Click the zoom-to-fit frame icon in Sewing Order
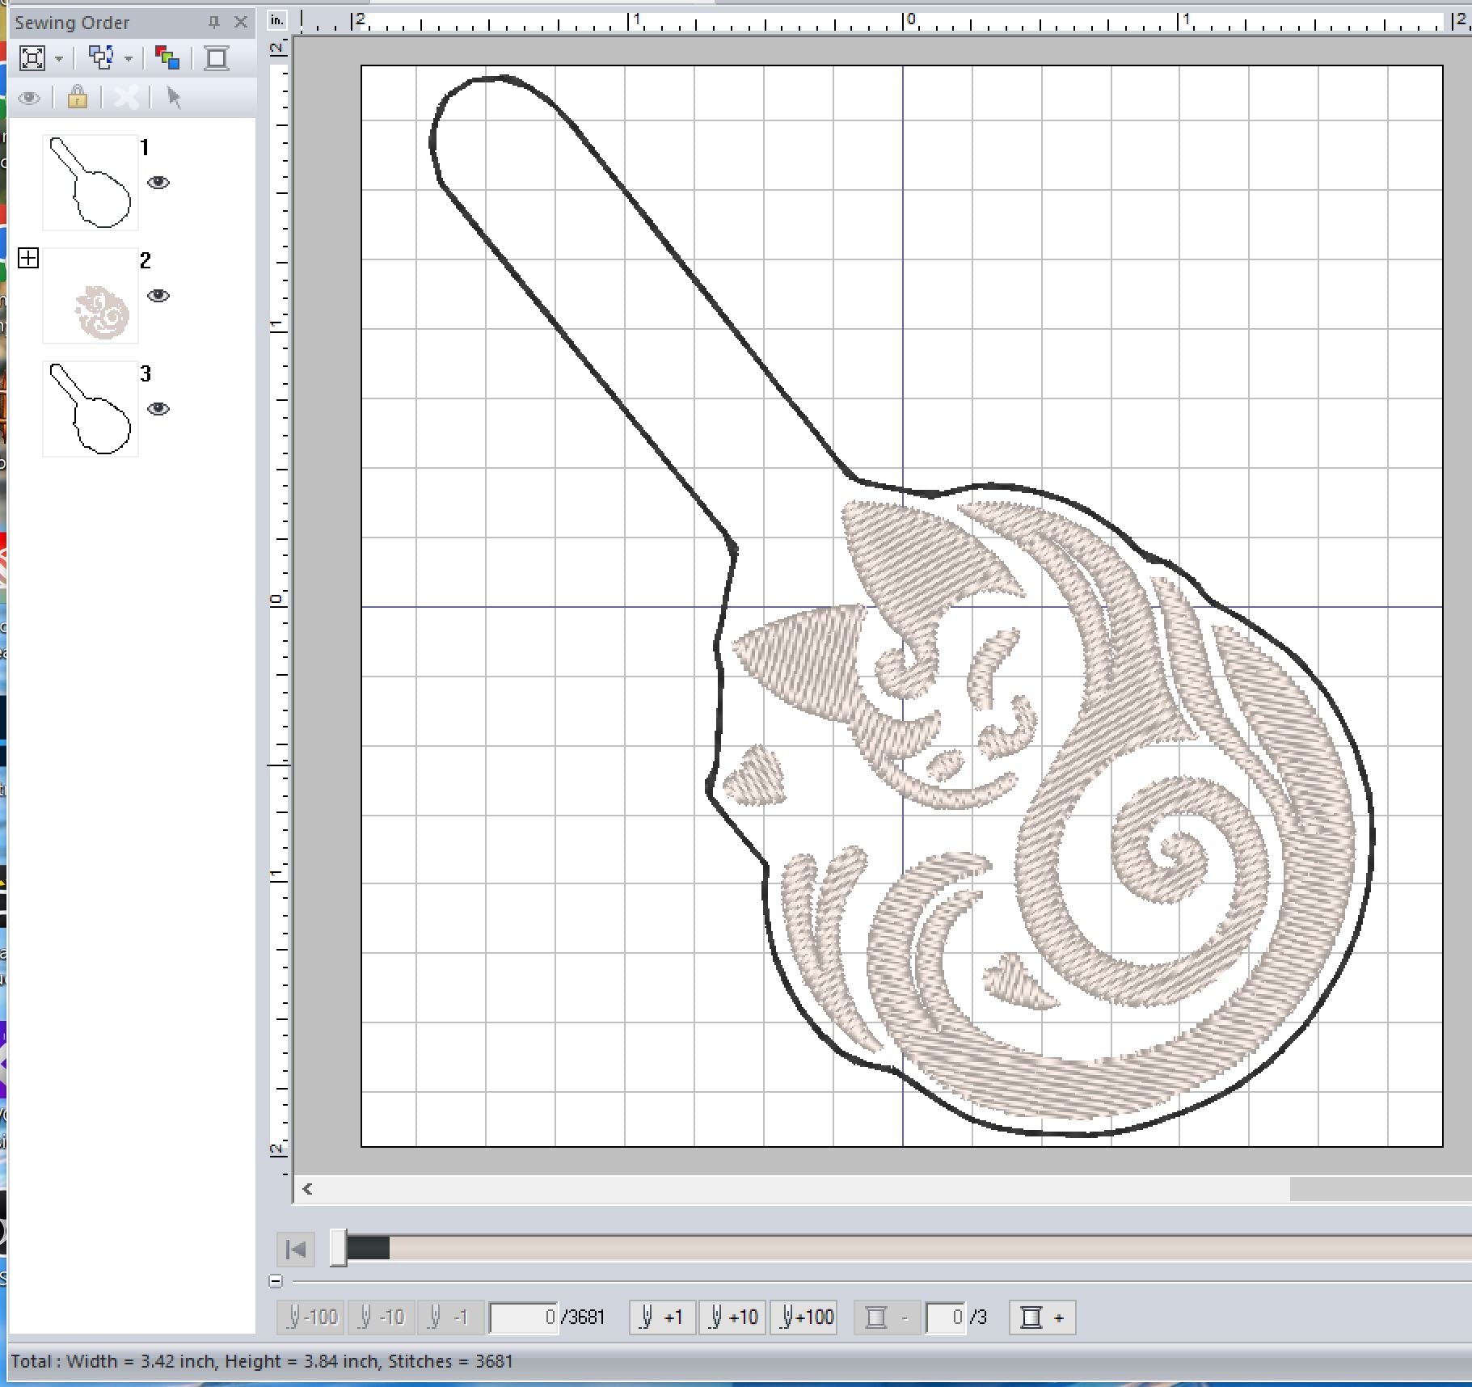This screenshot has width=1472, height=1387. [x=32, y=58]
